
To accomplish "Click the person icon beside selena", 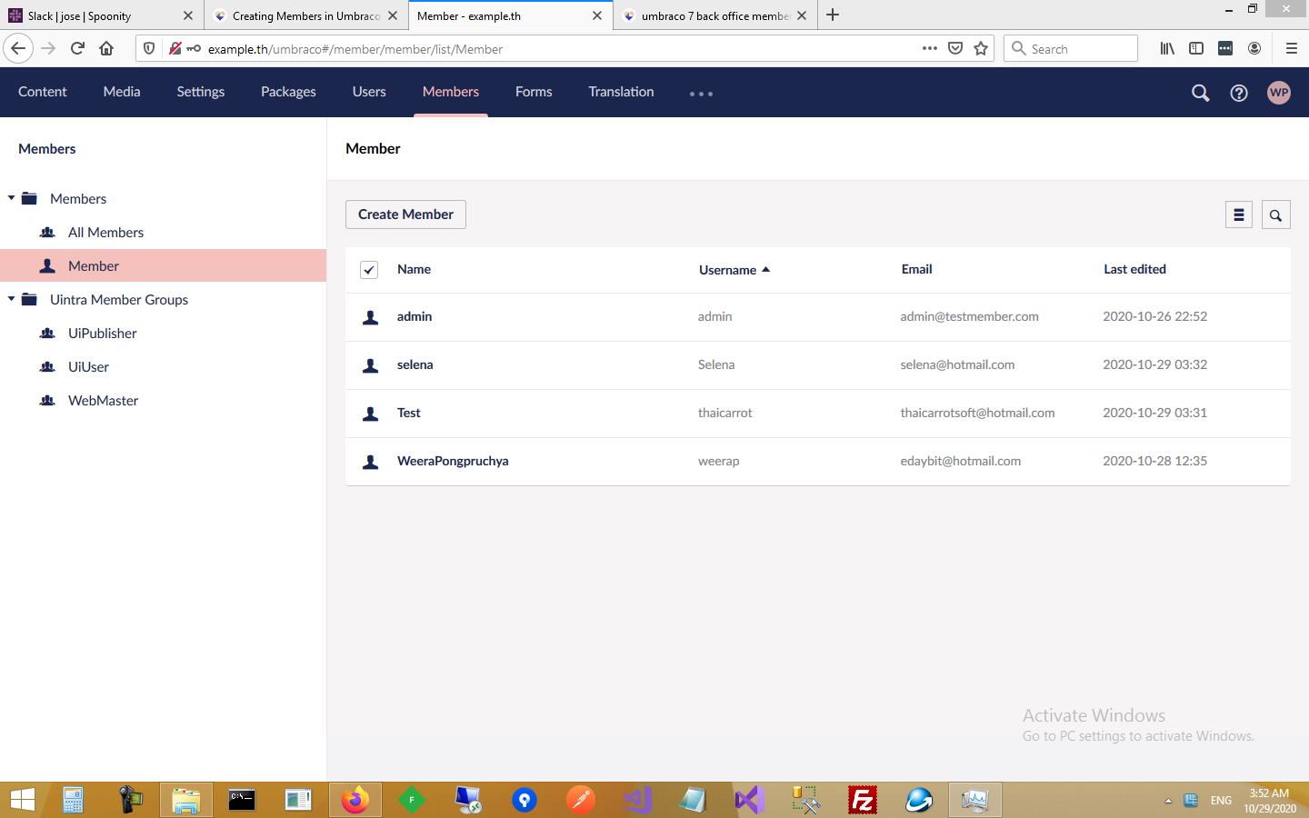I will tap(371, 365).
